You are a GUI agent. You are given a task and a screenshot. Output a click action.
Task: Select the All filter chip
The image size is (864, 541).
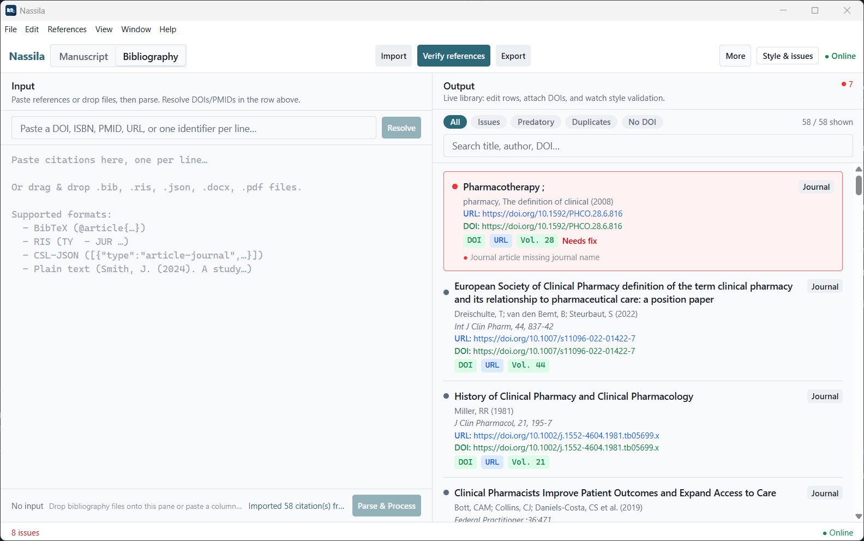[x=455, y=122]
